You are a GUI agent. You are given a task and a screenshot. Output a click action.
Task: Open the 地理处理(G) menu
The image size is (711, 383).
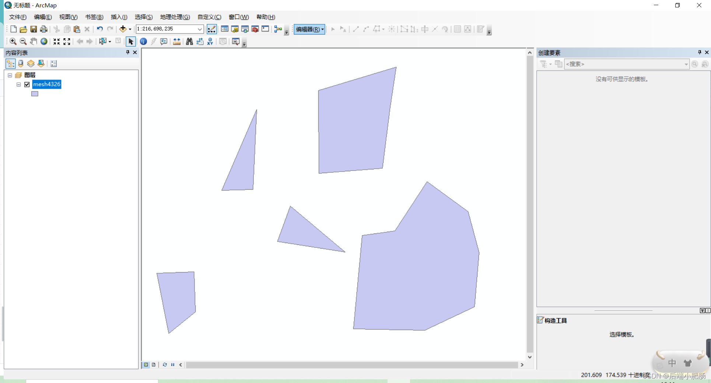[x=175, y=17]
